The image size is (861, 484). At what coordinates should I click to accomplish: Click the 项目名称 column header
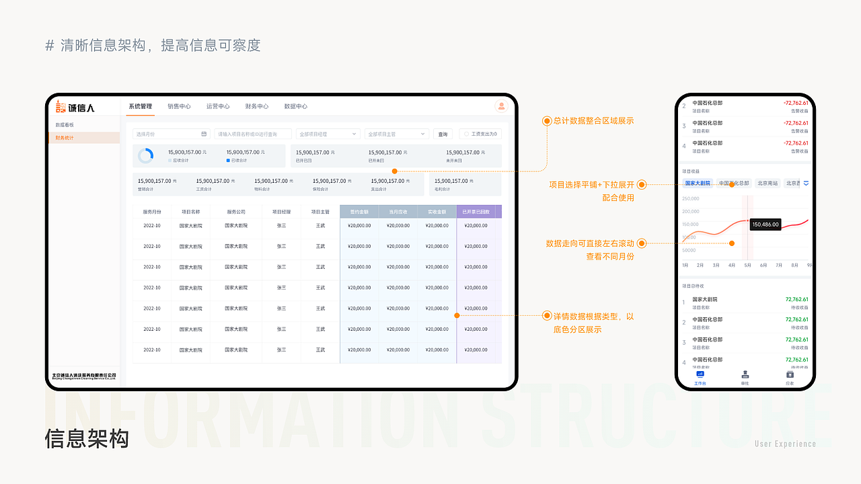pos(190,212)
